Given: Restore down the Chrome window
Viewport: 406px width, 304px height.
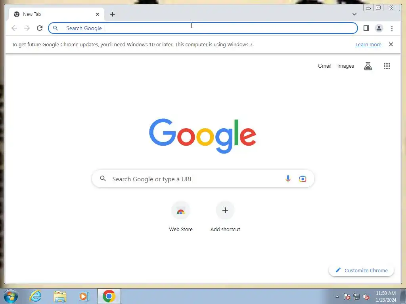Looking at the screenshot, I should [x=378, y=8].
